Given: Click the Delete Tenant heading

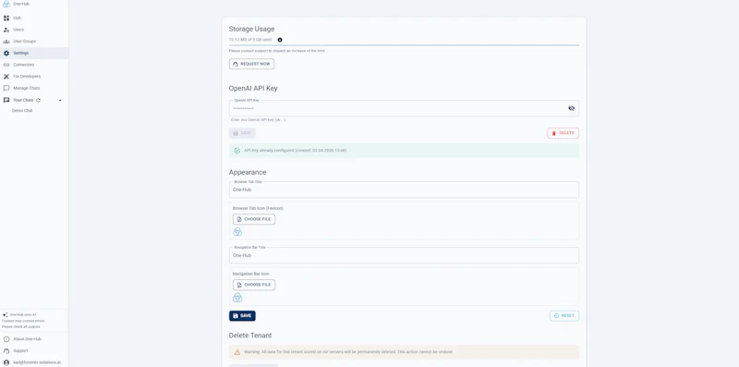Looking at the screenshot, I should [250, 336].
